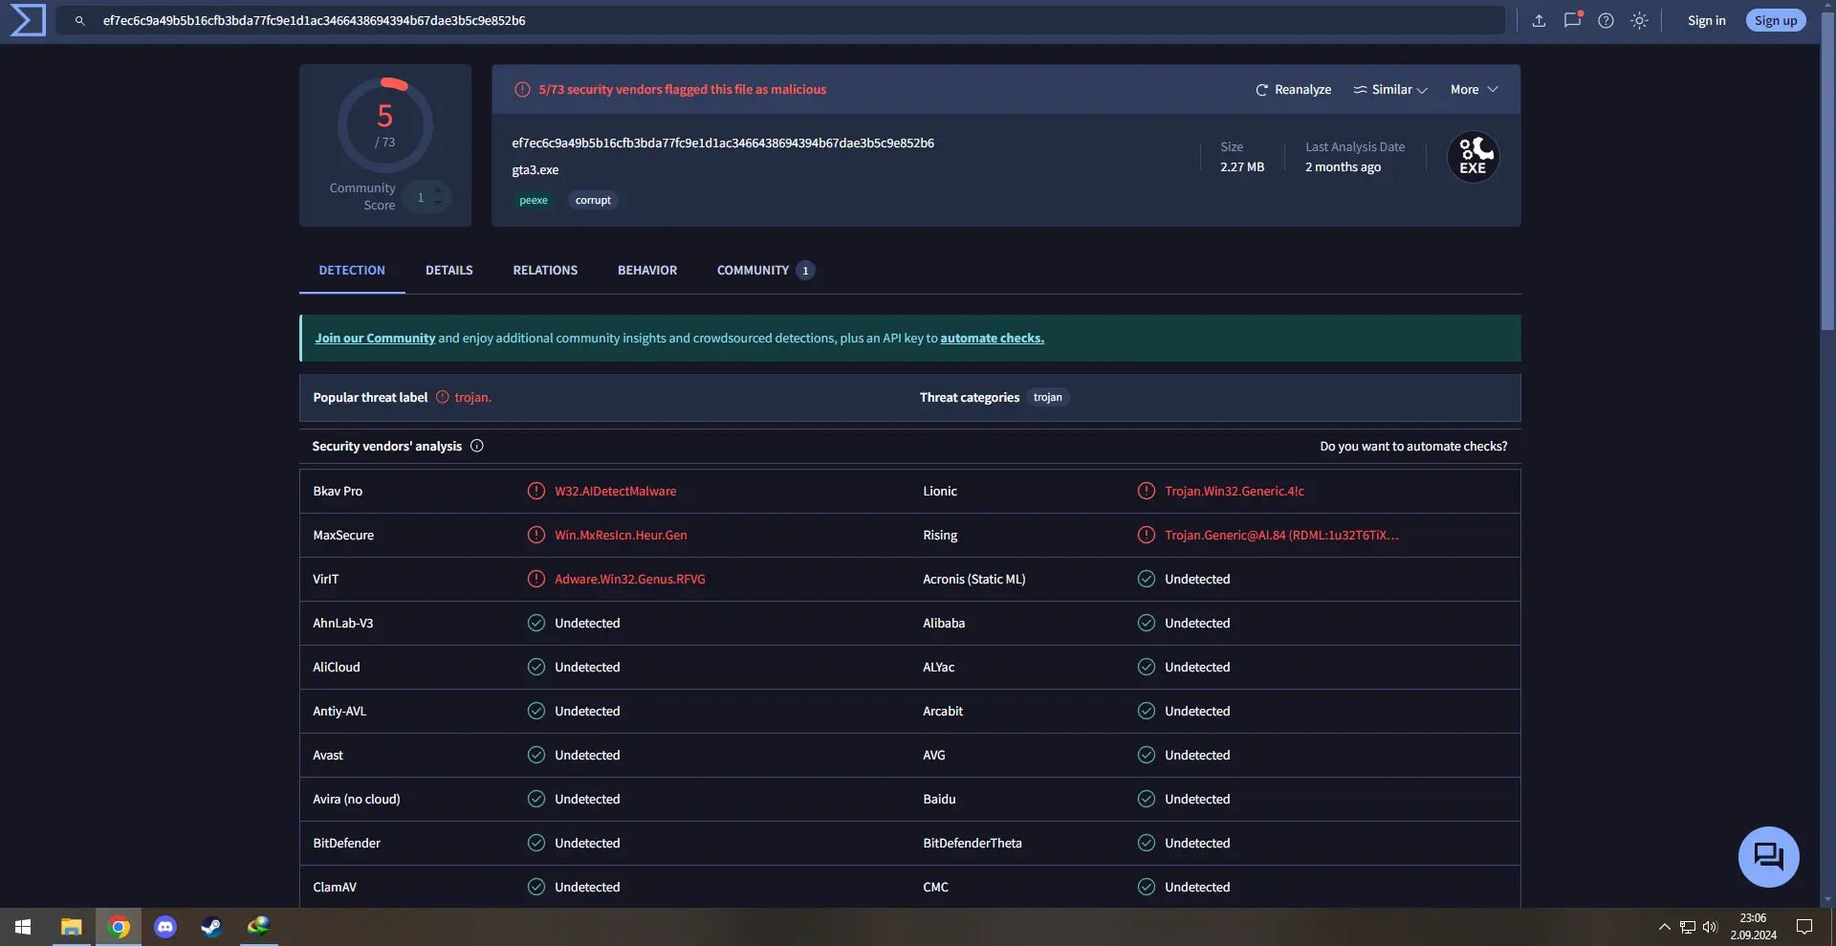
Task: Vote community score up arrow
Action: [438, 190]
